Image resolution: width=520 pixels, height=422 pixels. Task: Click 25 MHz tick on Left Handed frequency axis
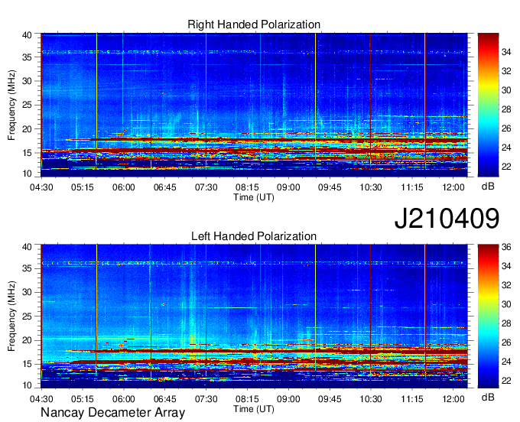tap(27, 316)
